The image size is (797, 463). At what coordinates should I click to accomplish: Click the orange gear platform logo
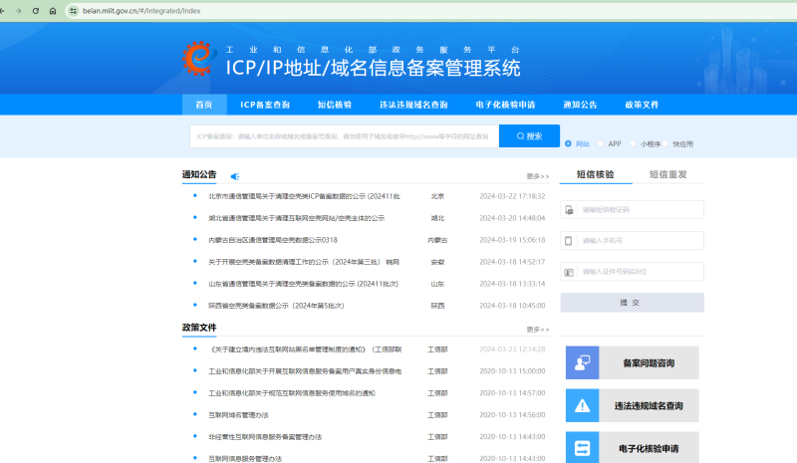[199, 59]
